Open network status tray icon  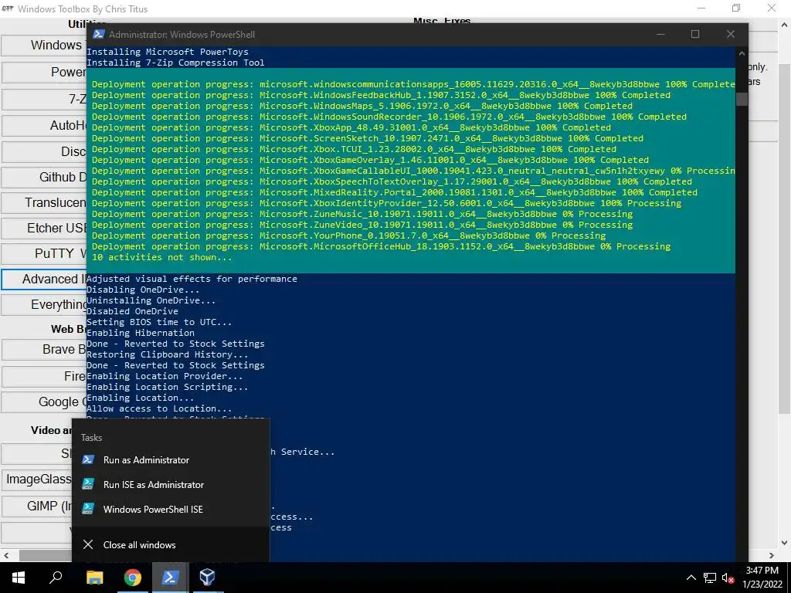pyautogui.click(x=710, y=578)
